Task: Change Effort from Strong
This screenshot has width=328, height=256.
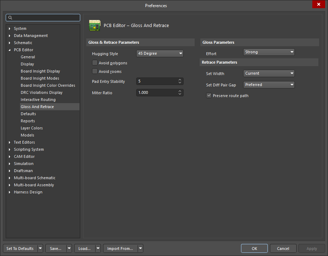Action: click(293, 52)
